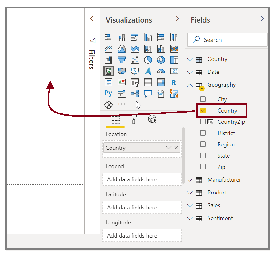Expand the Country table in Fields

[190, 59]
